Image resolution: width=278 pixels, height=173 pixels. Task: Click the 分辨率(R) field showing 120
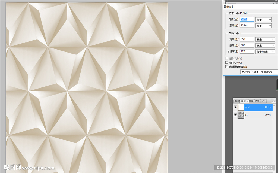pos(247,51)
